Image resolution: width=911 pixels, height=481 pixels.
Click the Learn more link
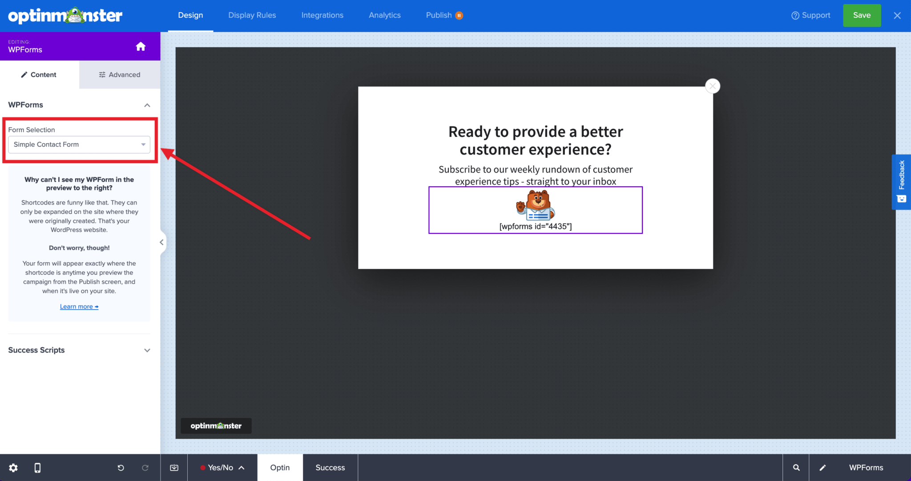point(79,306)
